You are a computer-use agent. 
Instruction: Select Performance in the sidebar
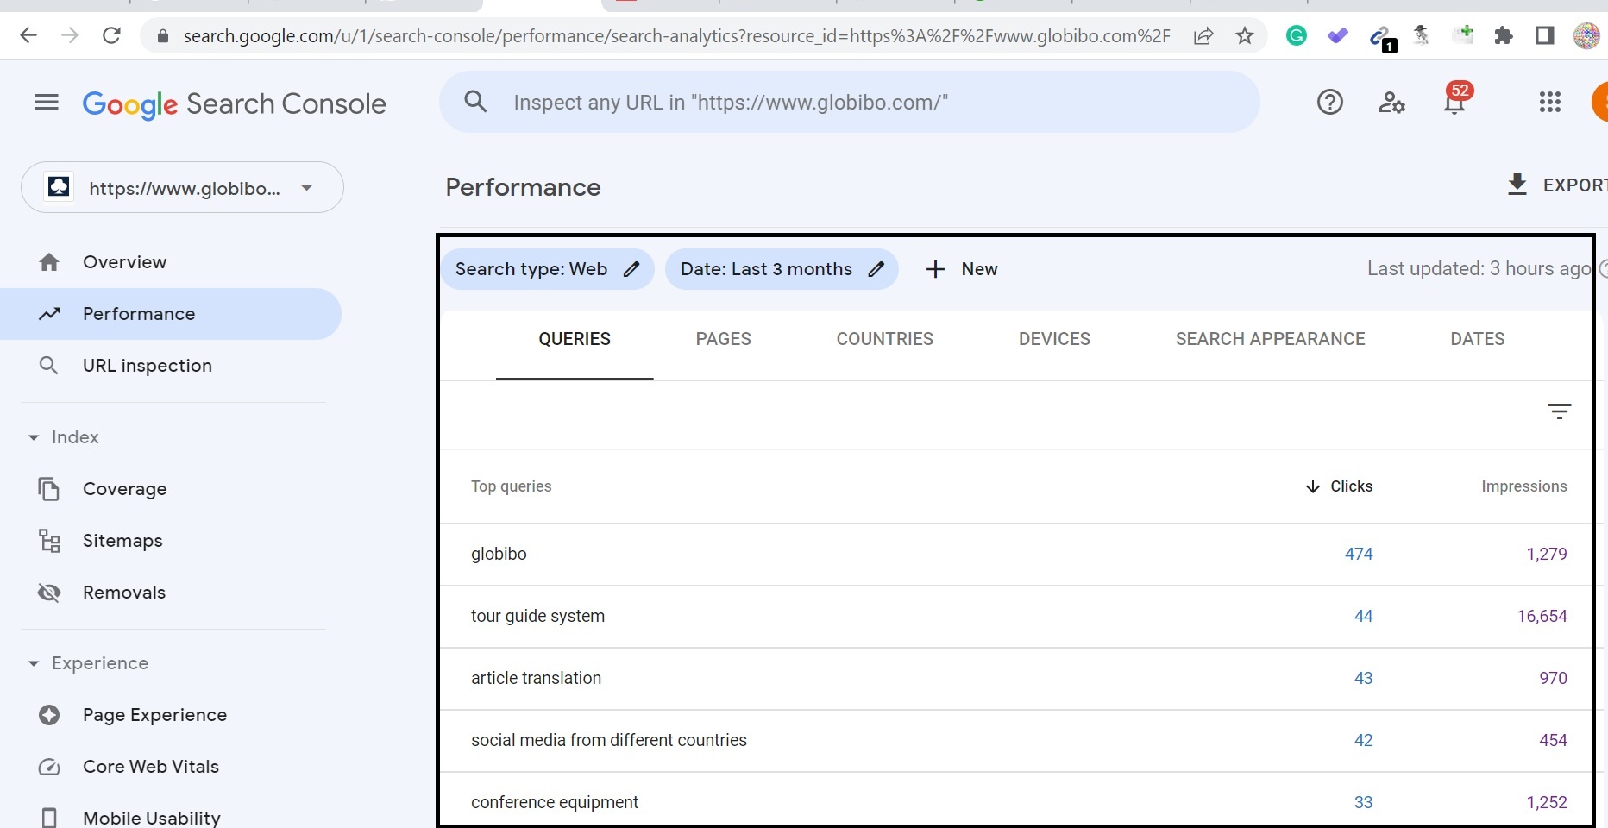pyautogui.click(x=171, y=314)
